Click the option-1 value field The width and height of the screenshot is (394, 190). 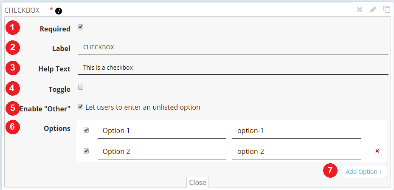(296, 131)
